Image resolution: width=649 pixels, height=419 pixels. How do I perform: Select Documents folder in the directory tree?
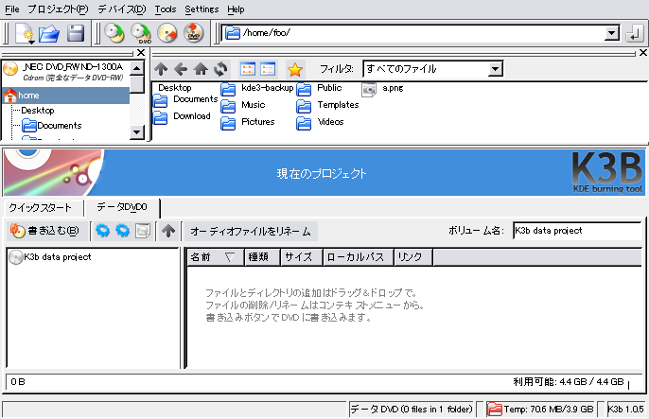(59, 125)
